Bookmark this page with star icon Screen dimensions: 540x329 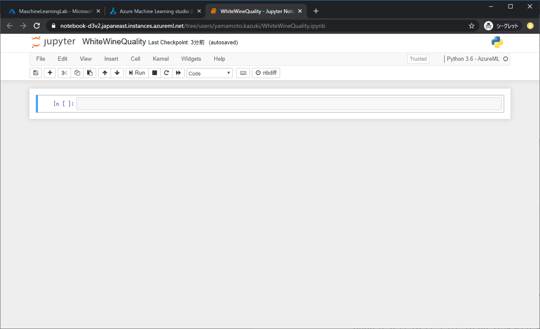471,26
